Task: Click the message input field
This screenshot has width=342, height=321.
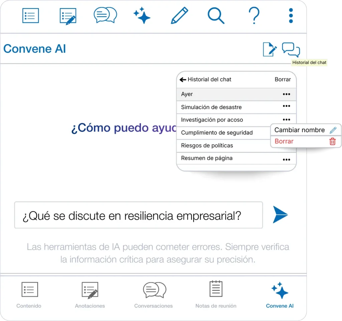Action: click(x=138, y=215)
